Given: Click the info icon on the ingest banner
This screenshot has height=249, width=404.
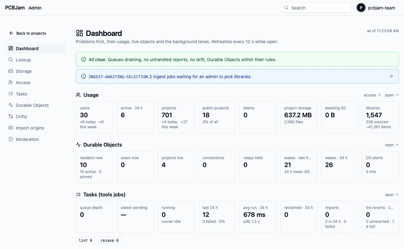Looking at the screenshot, I should click(84, 76).
